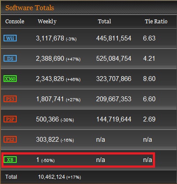The image size is (177, 184).
Task: Click DS total 525,084,754
Action: 114,59
